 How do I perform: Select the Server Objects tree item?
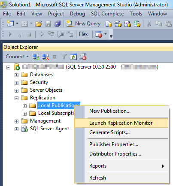(x=46, y=90)
